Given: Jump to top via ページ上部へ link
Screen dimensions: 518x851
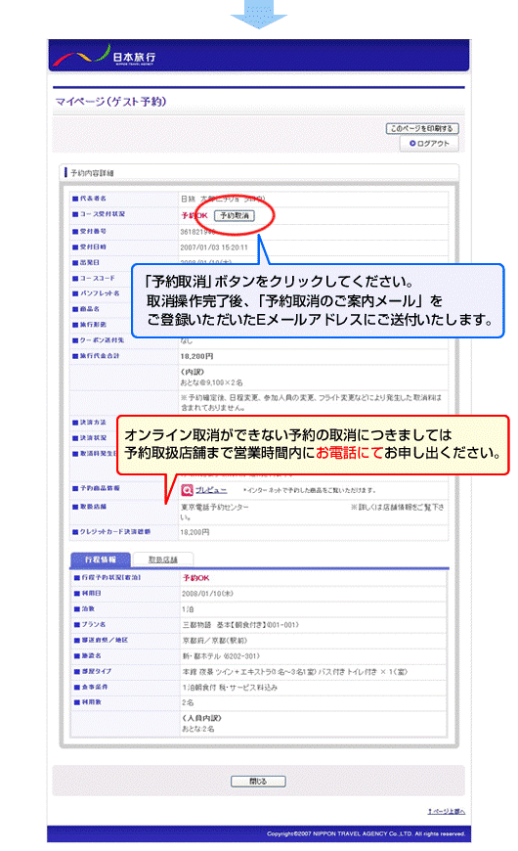Looking at the screenshot, I should tap(446, 811).
